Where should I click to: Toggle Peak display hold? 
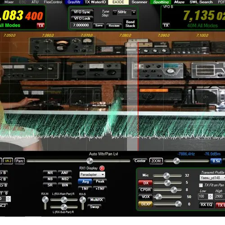tap(100, 181)
